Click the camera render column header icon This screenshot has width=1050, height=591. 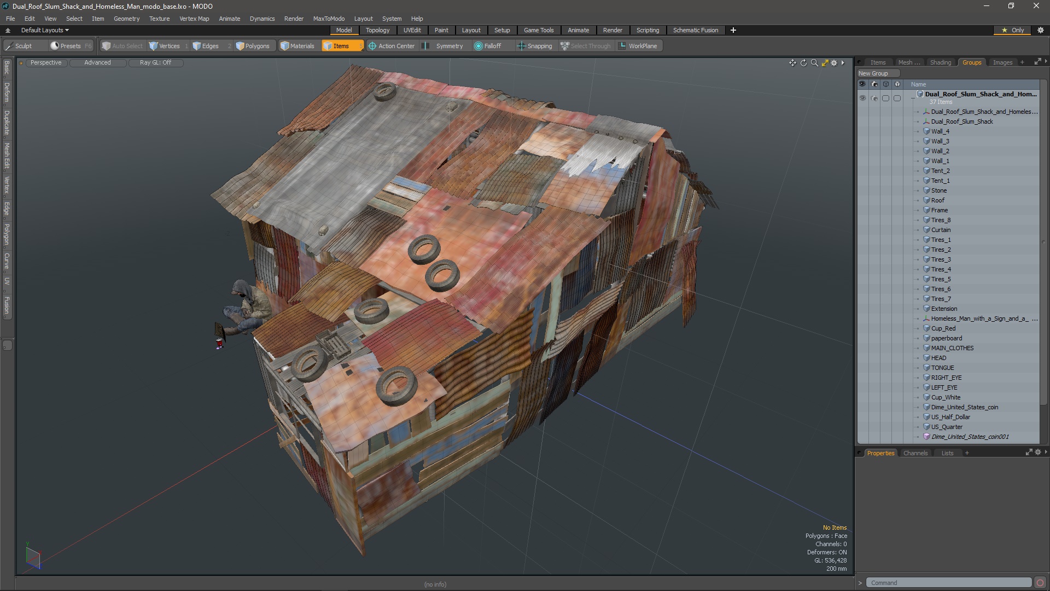pyautogui.click(x=874, y=84)
